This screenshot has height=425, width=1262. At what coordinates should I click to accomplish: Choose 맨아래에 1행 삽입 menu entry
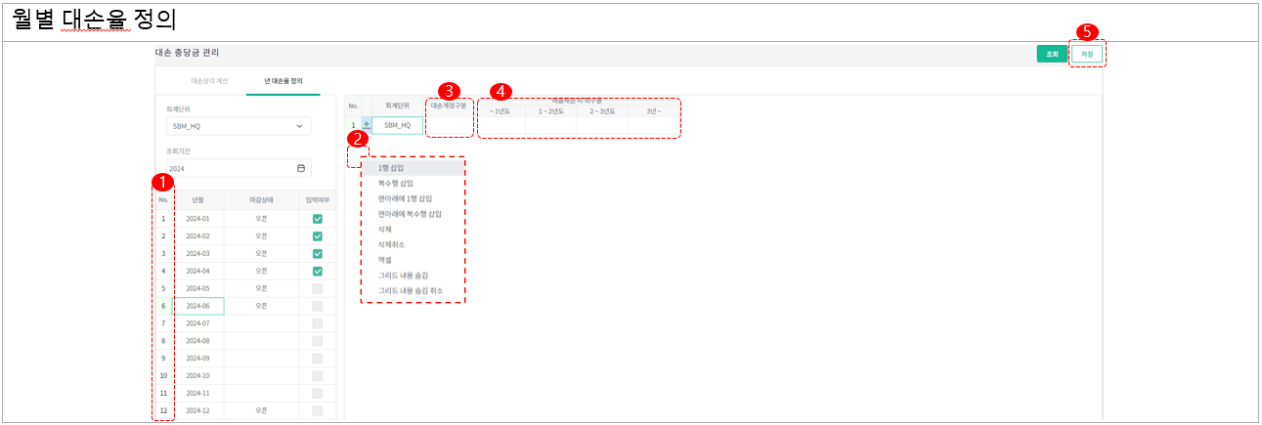tap(405, 198)
